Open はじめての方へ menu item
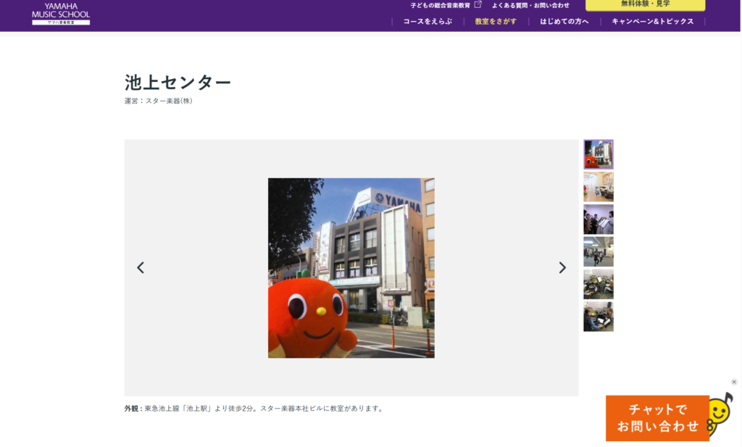742x447 pixels. point(564,21)
